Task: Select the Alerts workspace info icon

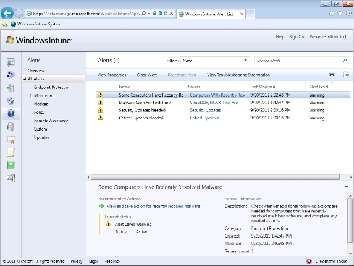Action: (x=11, y=114)
